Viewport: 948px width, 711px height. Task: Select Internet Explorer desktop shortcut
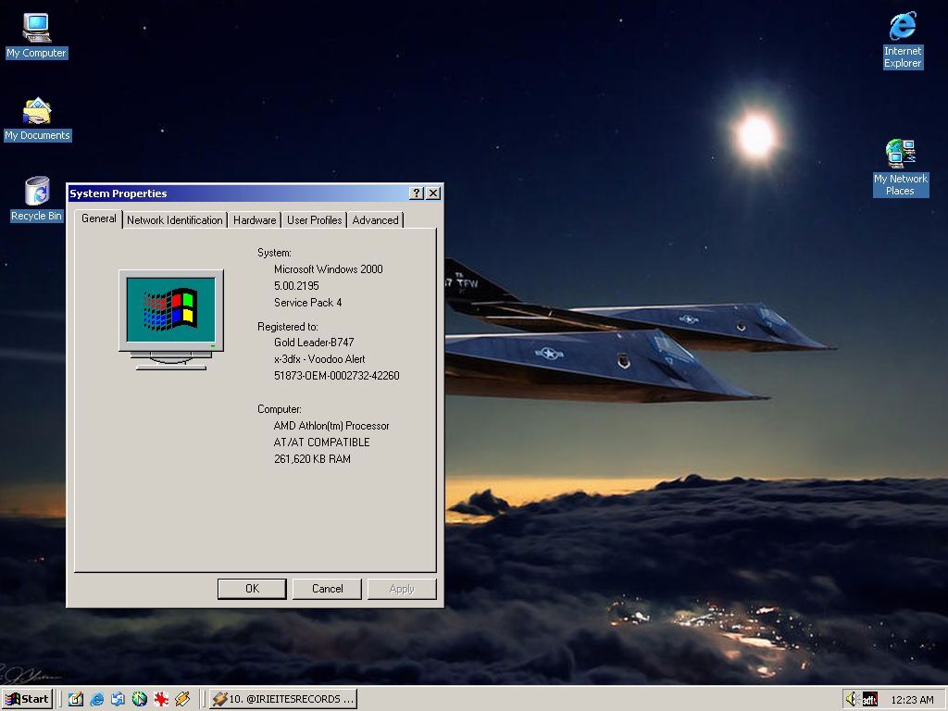pos(902,28)
